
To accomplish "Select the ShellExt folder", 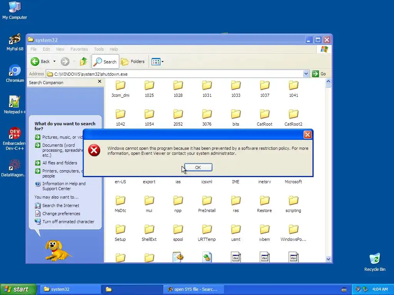I will pyautogui.click(x=149, y=233).
